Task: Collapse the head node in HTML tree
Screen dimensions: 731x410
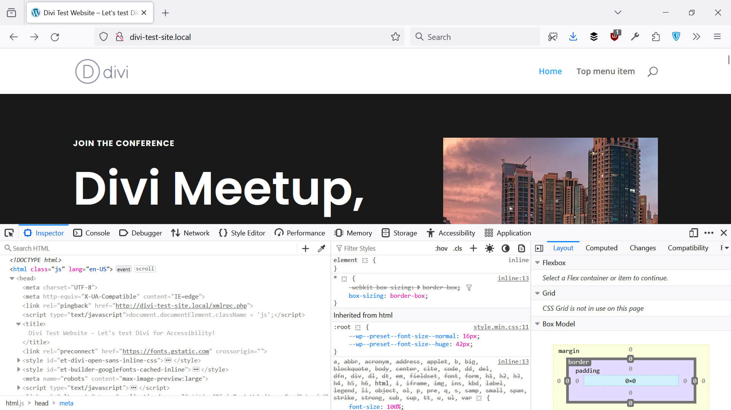Action: (12, 278)
